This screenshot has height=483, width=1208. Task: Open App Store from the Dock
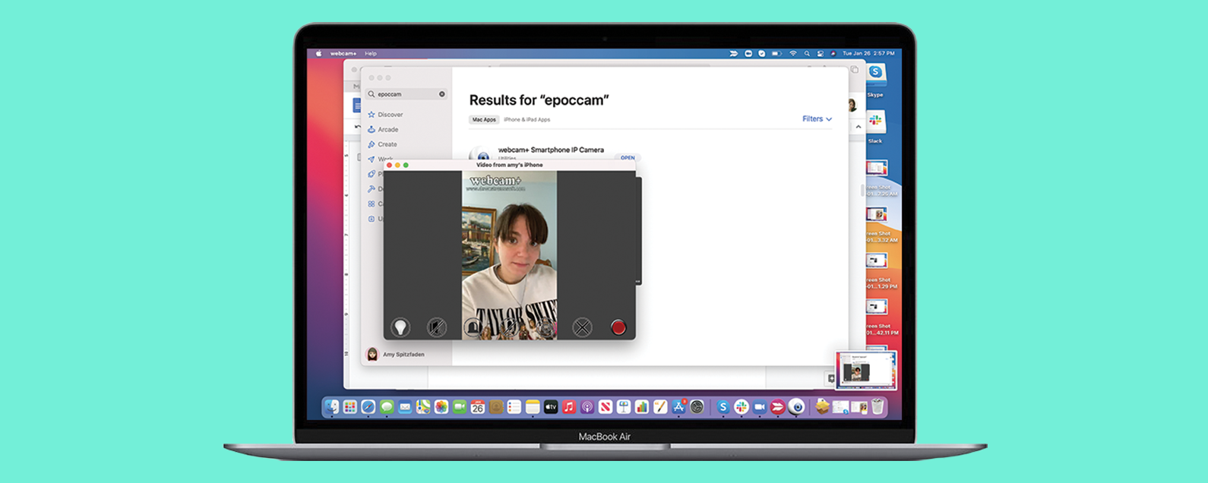678,407
